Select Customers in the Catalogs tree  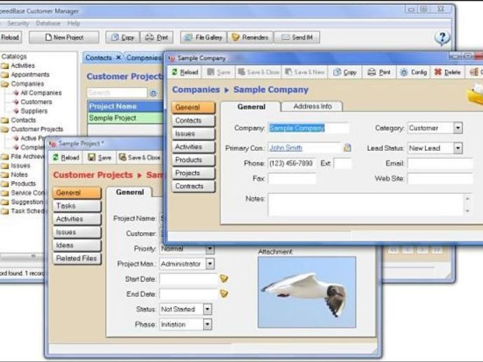(36, 102)
